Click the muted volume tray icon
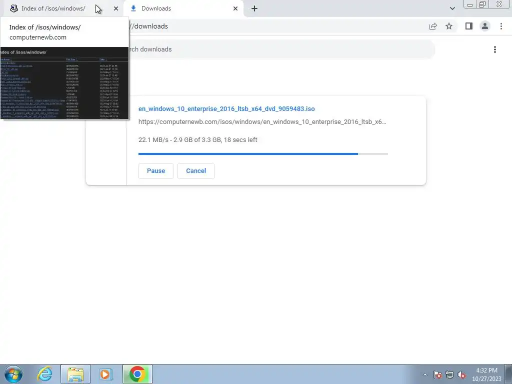Image resolution: width=512 pixels, height=384 pixels. 461,374
